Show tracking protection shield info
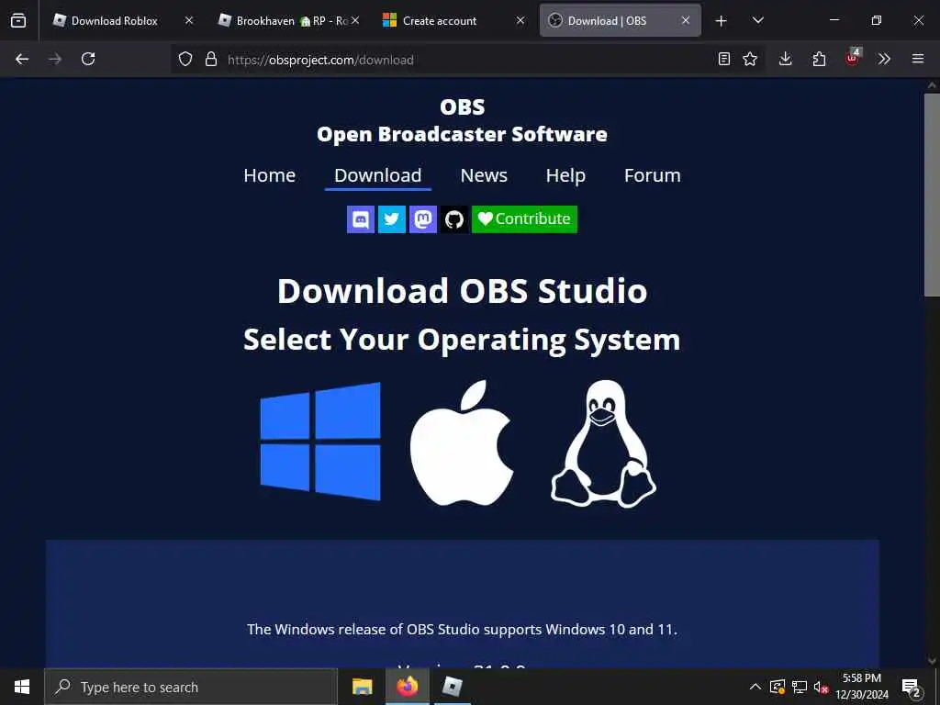The width and height of the screenshot is (940, 705). tap(185, 60)
